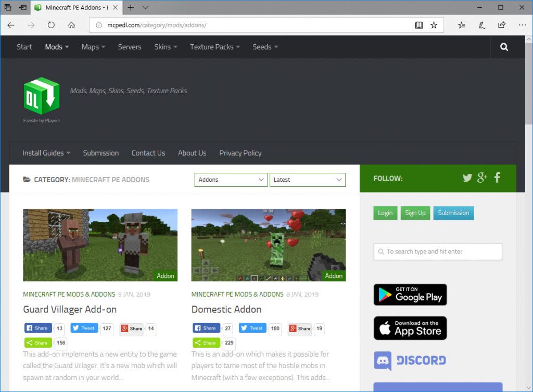Expand the Texture Packs menu
533x392 pixels.
[x=215, y=47]
